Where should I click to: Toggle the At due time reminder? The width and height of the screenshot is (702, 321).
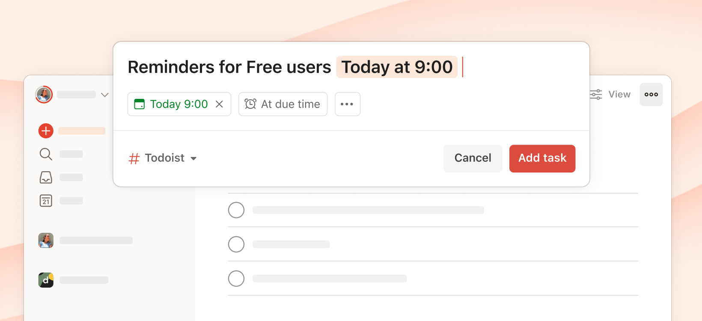283,104
